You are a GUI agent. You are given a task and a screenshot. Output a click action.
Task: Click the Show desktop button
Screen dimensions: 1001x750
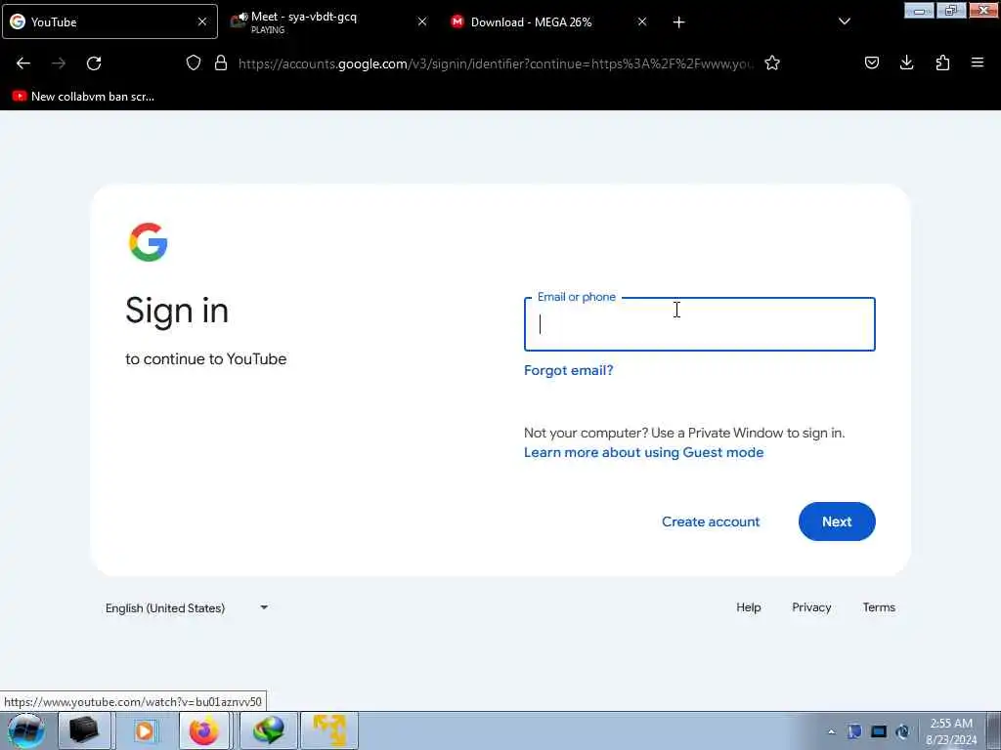994,731
